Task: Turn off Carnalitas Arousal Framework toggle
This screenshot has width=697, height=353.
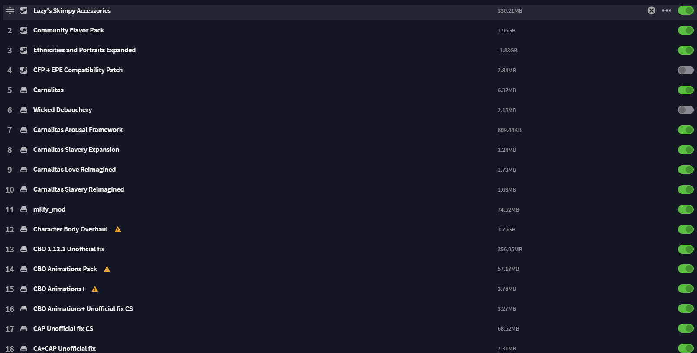Action: click(x=686, y=130)
